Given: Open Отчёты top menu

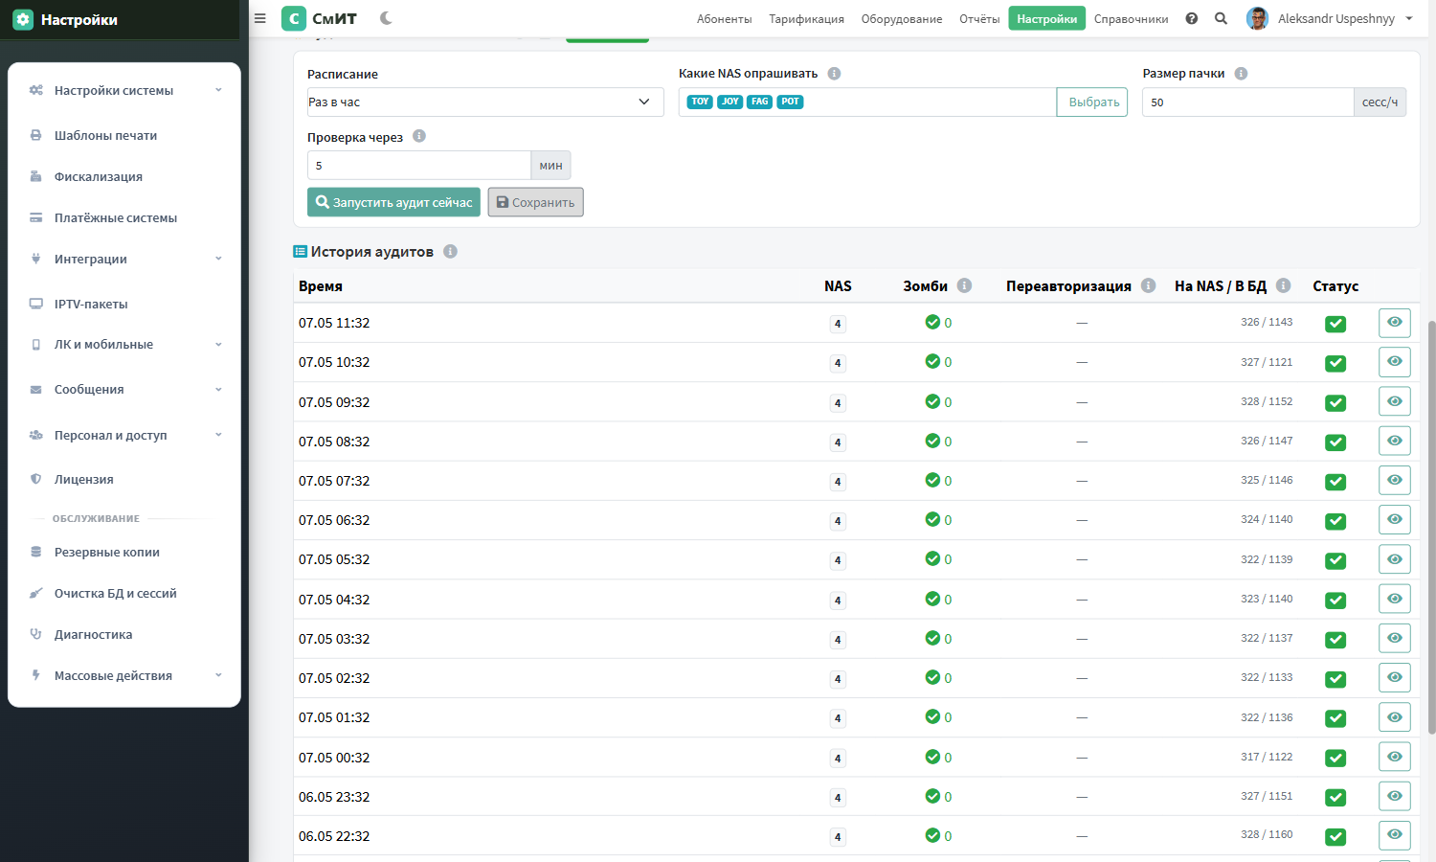Looking at the screenshot, I should coord(979,18).
